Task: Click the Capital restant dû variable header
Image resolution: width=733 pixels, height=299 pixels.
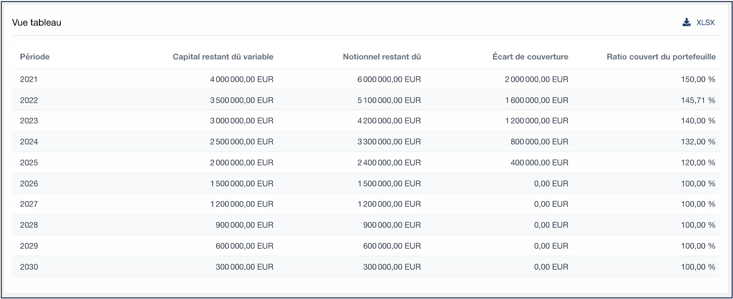Action: tap(223, 56)
